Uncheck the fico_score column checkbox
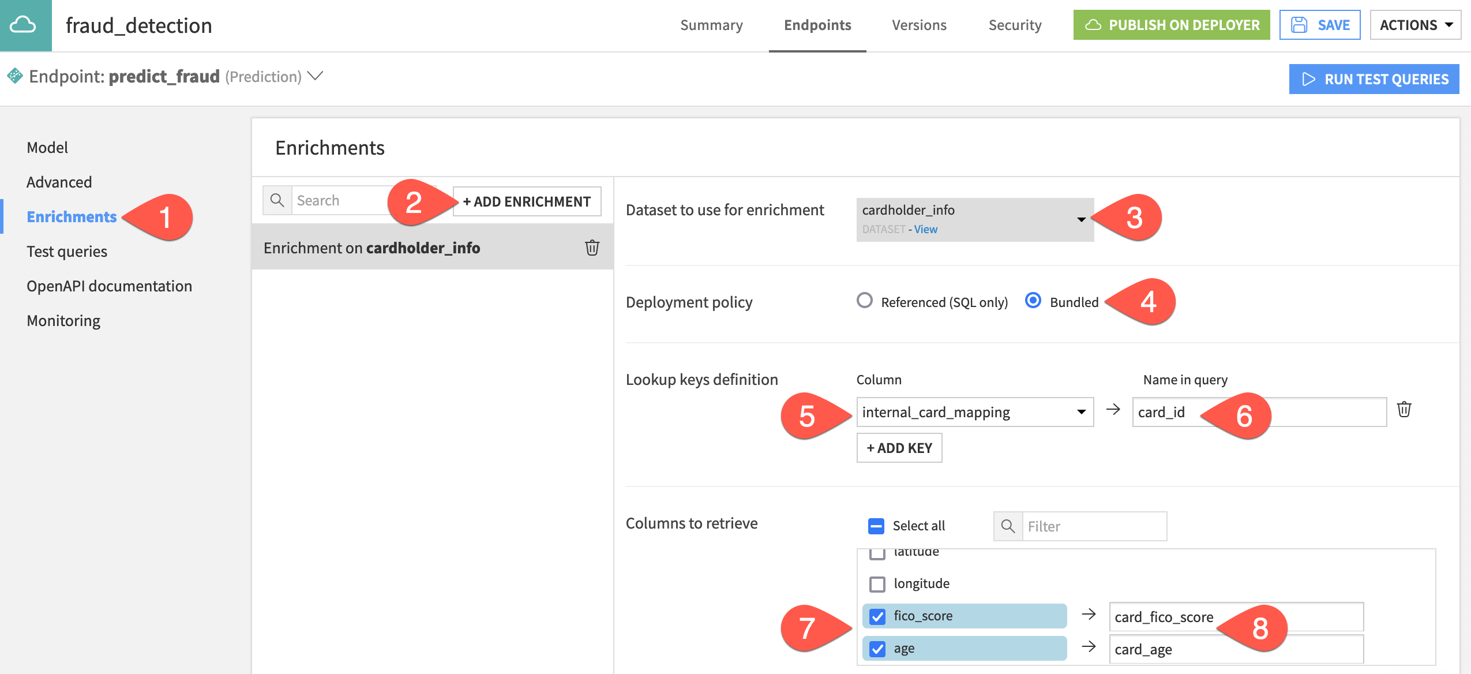 click(877, 616)
